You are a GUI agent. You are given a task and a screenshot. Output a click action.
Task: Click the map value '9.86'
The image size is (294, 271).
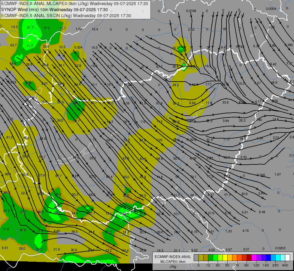point(192,103)
